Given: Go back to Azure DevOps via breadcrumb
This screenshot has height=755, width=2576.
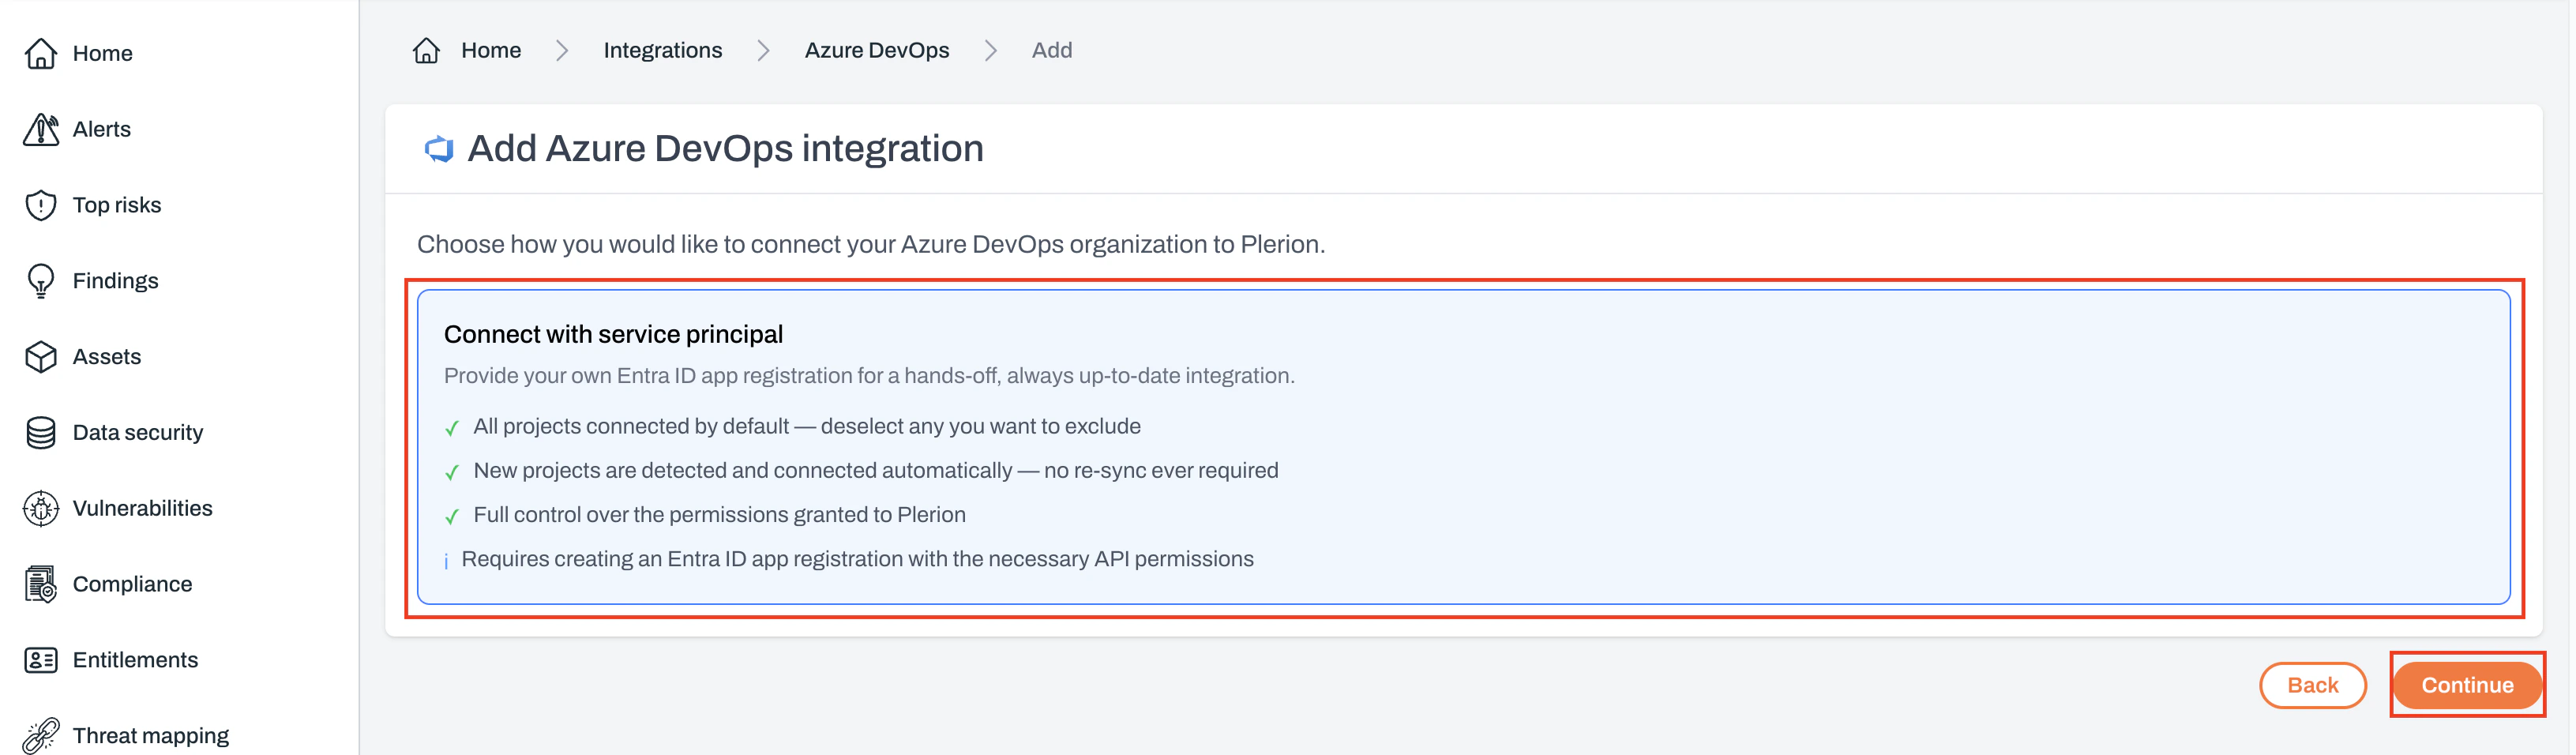Looking at the screenshot, I should [877, 49].
